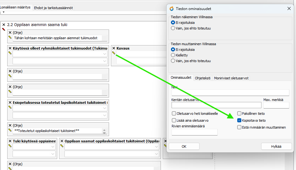Screen dimensions: 296x170
Task: Click the pencil icon beside the Kuvaus field
Action: 114,53
